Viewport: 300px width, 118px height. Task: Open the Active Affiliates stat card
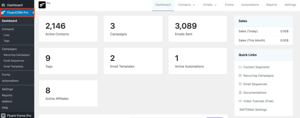(68, 93)
